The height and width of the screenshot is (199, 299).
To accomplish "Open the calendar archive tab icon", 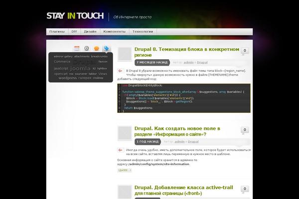I will tap(77, 48).
